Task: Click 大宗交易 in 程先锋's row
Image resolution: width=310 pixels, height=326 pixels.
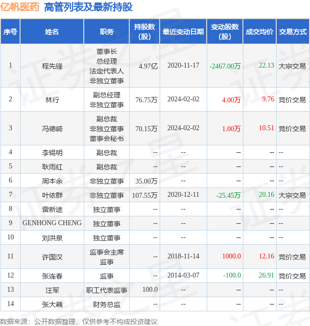Action: pyautogui.click(x=292, y=66)
